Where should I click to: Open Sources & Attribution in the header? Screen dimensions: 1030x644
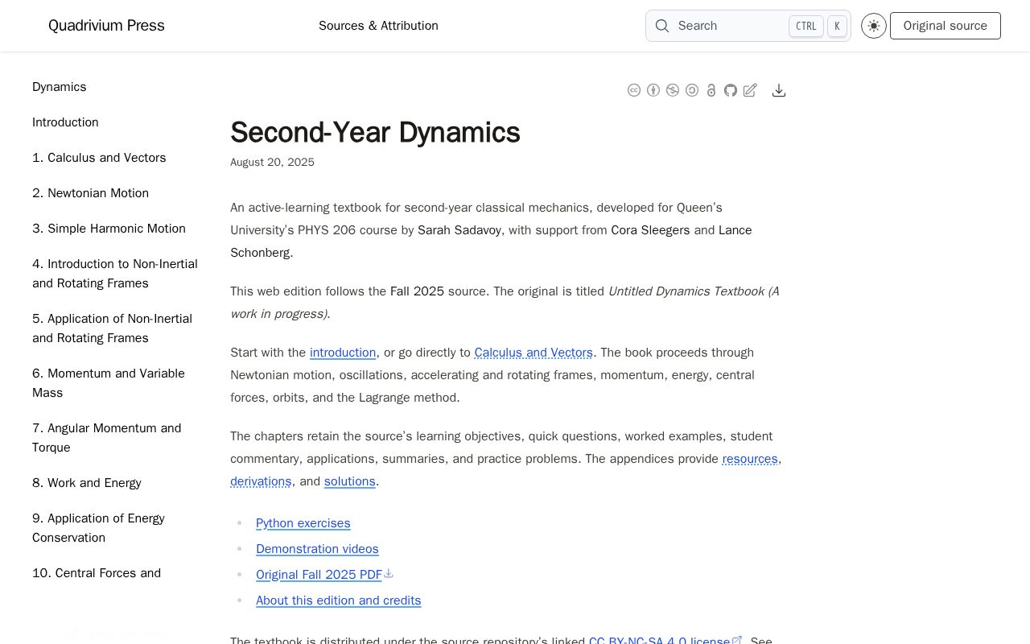coord(378,26)
